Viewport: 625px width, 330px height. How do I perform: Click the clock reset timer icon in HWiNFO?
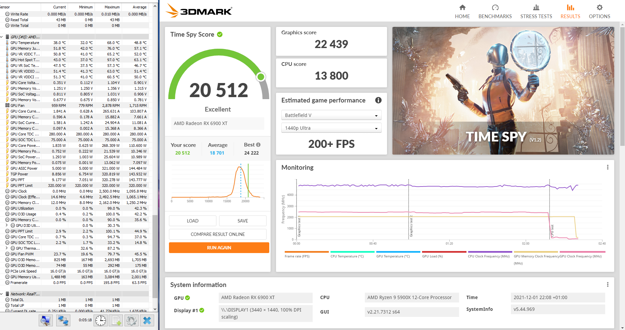[x=100, y=321]
